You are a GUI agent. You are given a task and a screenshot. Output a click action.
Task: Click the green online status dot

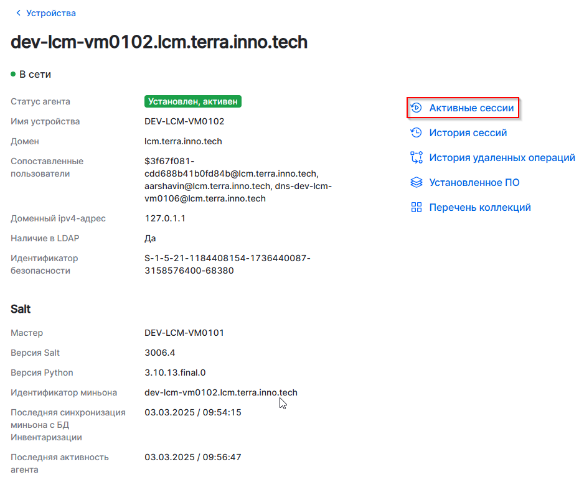[x=13, y=75]
